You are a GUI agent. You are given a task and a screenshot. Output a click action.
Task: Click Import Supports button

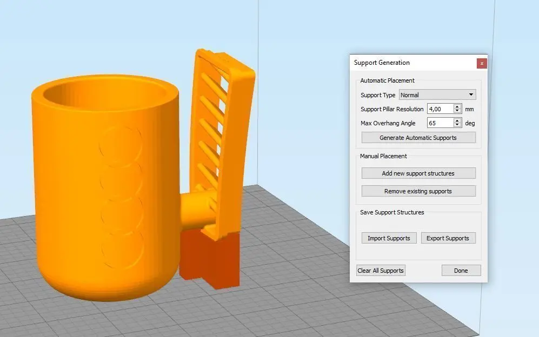[x=389, y=238]
